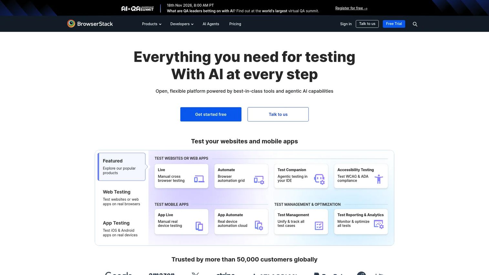Screen dimensions: 489x275
Task: Open Test Reporting & Analytics card title
Action: (x=360, y=215)
